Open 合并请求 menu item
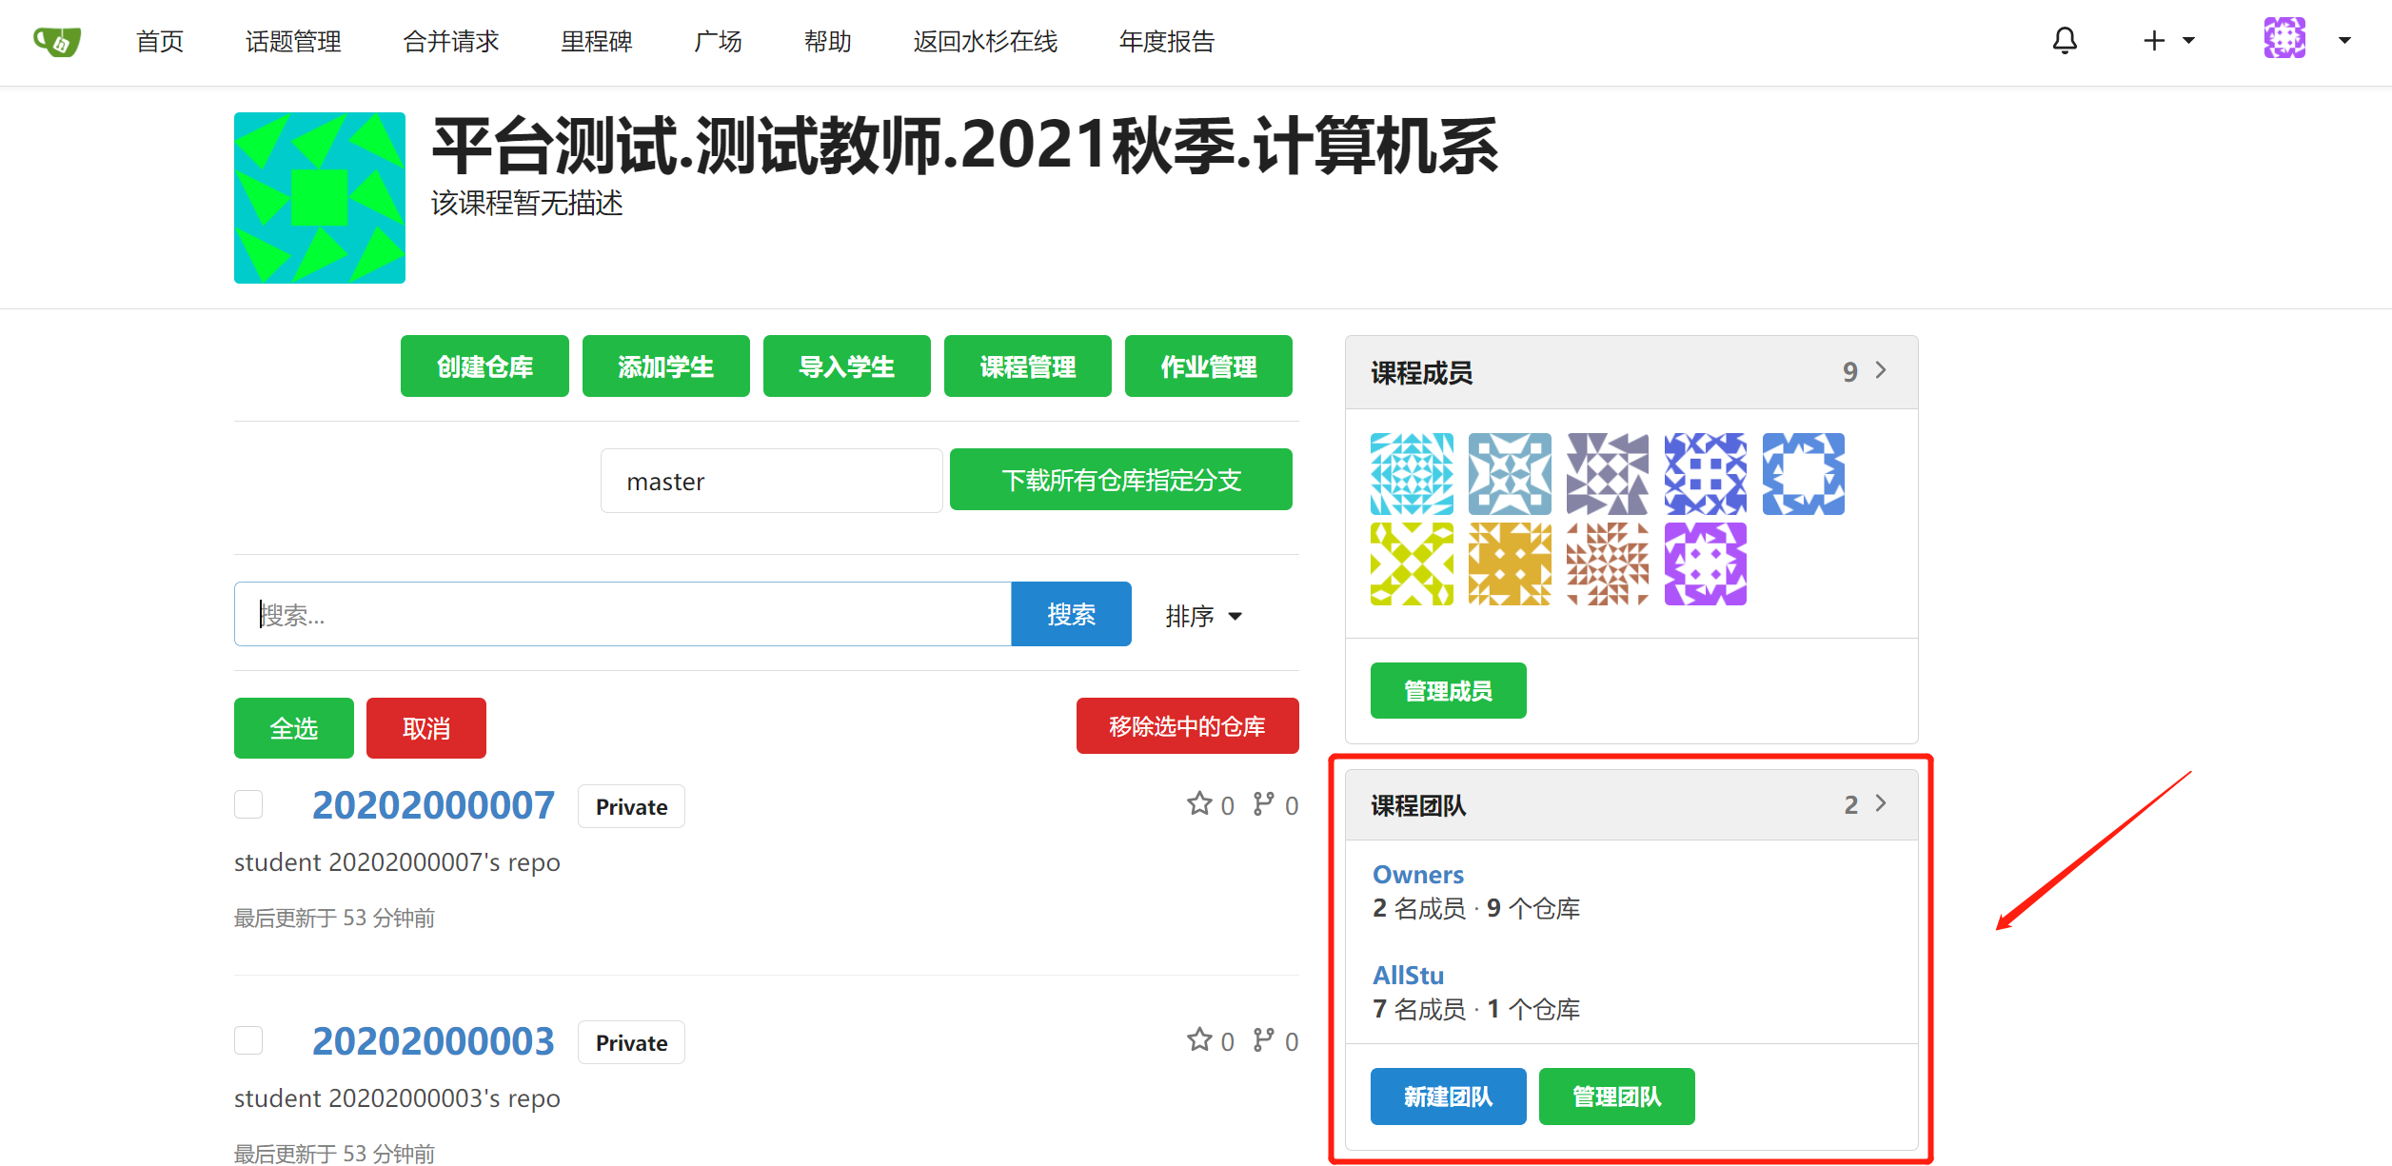Viewport: 2392px width, 1166px height. point(451,42)
